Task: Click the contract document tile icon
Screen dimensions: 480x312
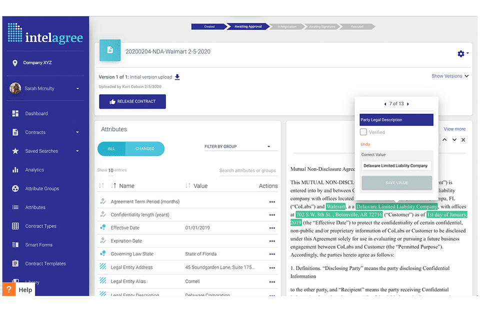Action: [x=110, y=50]
